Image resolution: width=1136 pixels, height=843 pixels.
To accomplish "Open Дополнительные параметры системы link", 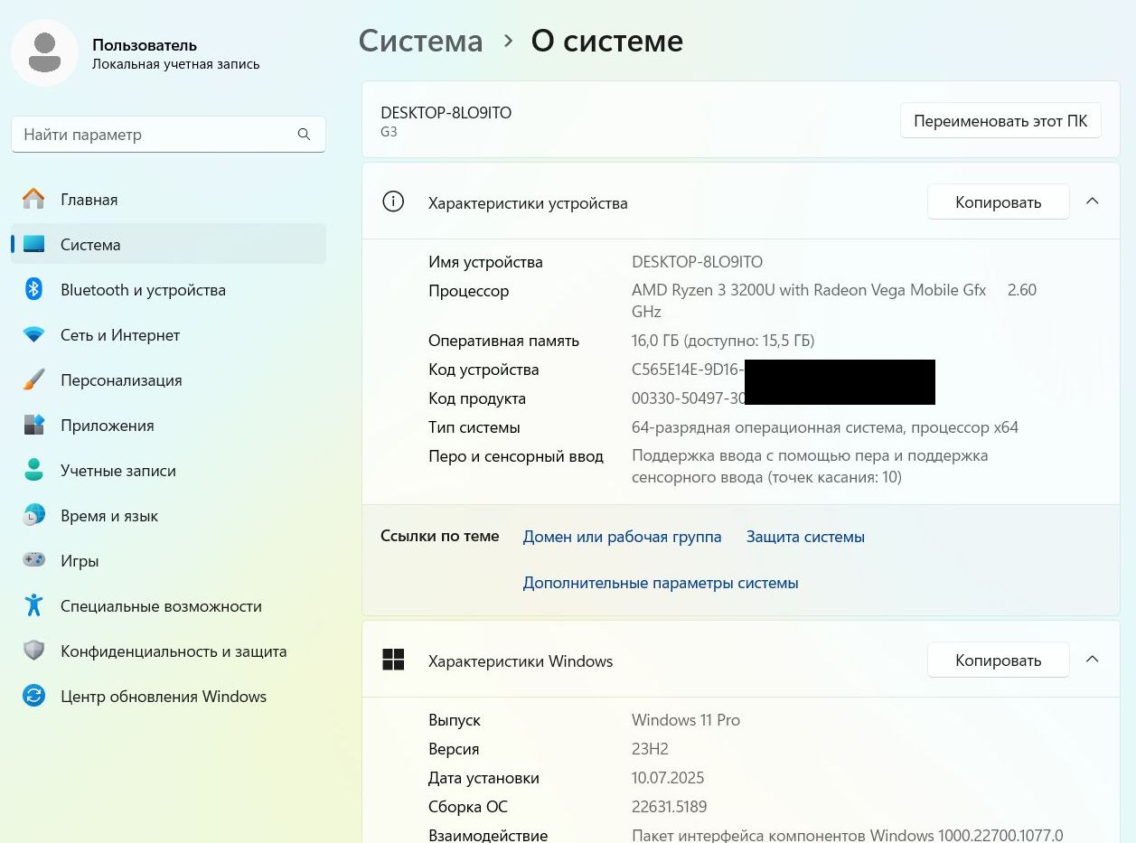I will point(661,583).
